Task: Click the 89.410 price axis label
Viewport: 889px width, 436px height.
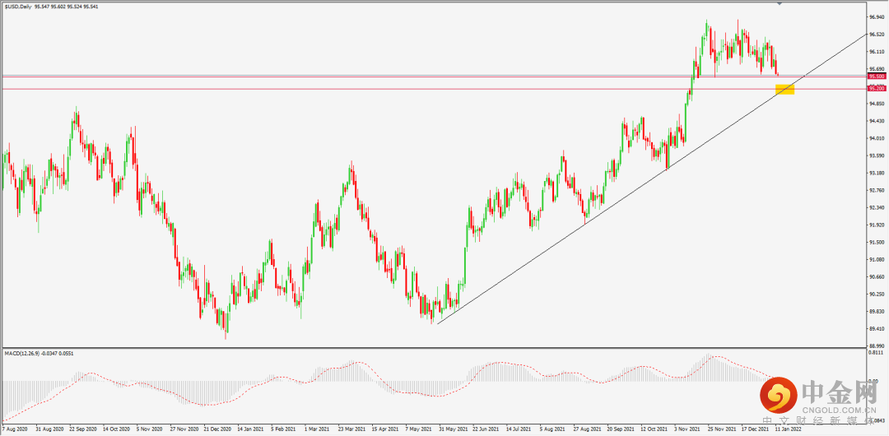Action: coord(877,329)
